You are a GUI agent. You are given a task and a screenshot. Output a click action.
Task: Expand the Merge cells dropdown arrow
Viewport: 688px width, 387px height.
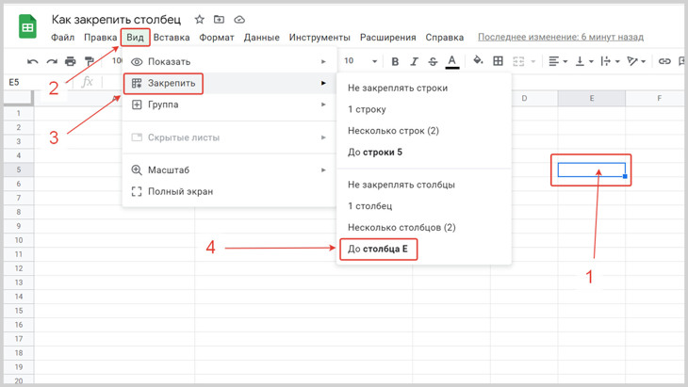pyautogui.click(x=533, y=61)
